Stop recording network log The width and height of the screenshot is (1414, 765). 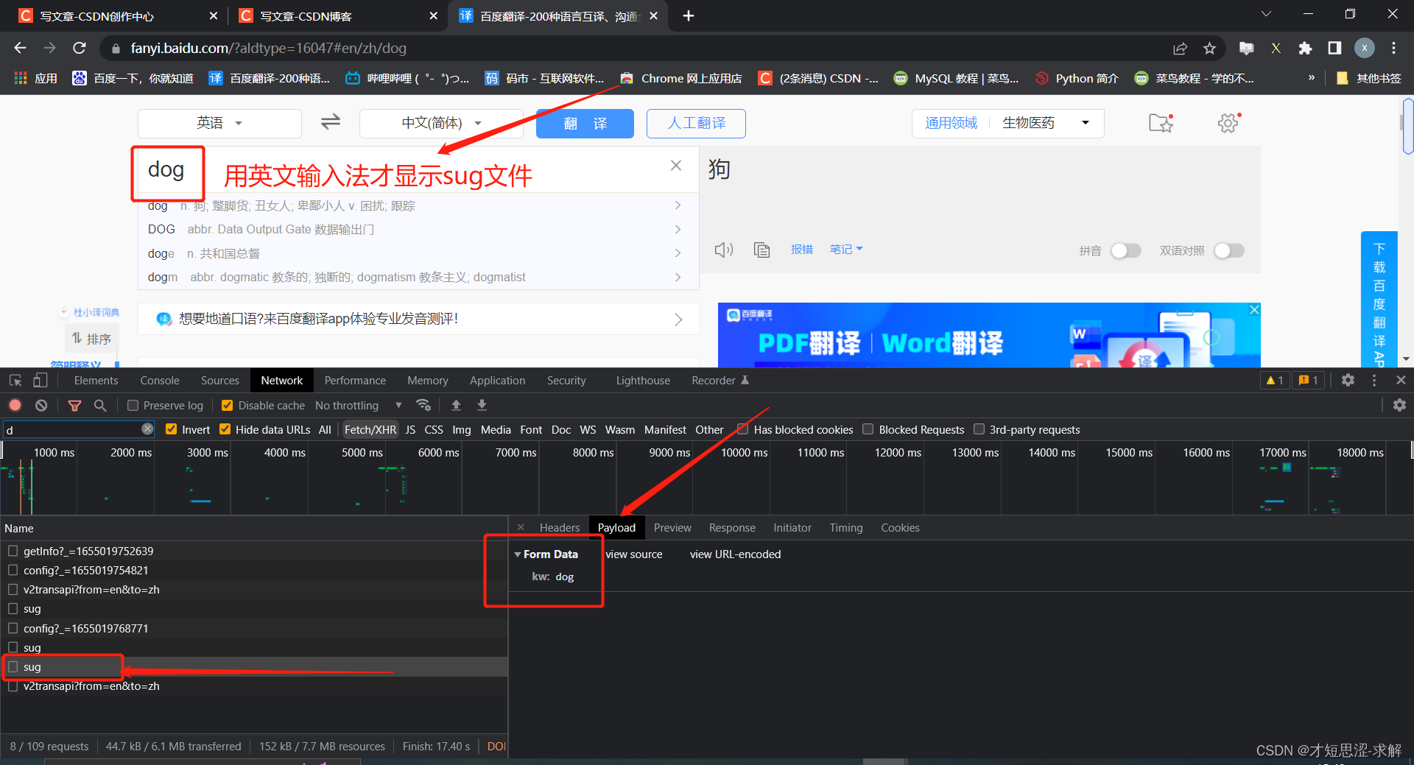click(x=15, y=406)
